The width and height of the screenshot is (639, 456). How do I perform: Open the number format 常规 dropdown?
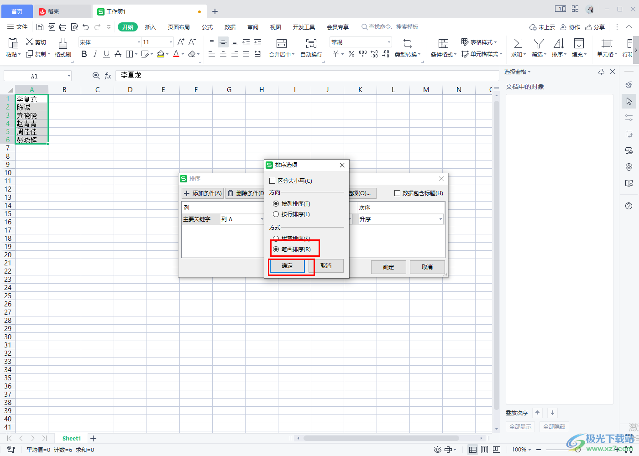(x=389, y=42)
